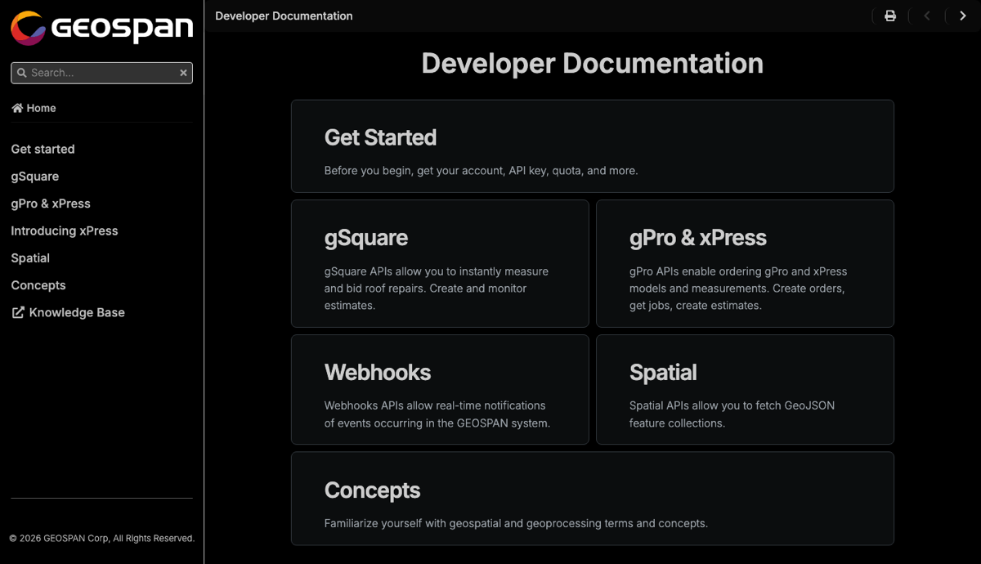Go to the previous page arrow
Image resolution: width=981 pixels, height=564 pixels.
927,16
